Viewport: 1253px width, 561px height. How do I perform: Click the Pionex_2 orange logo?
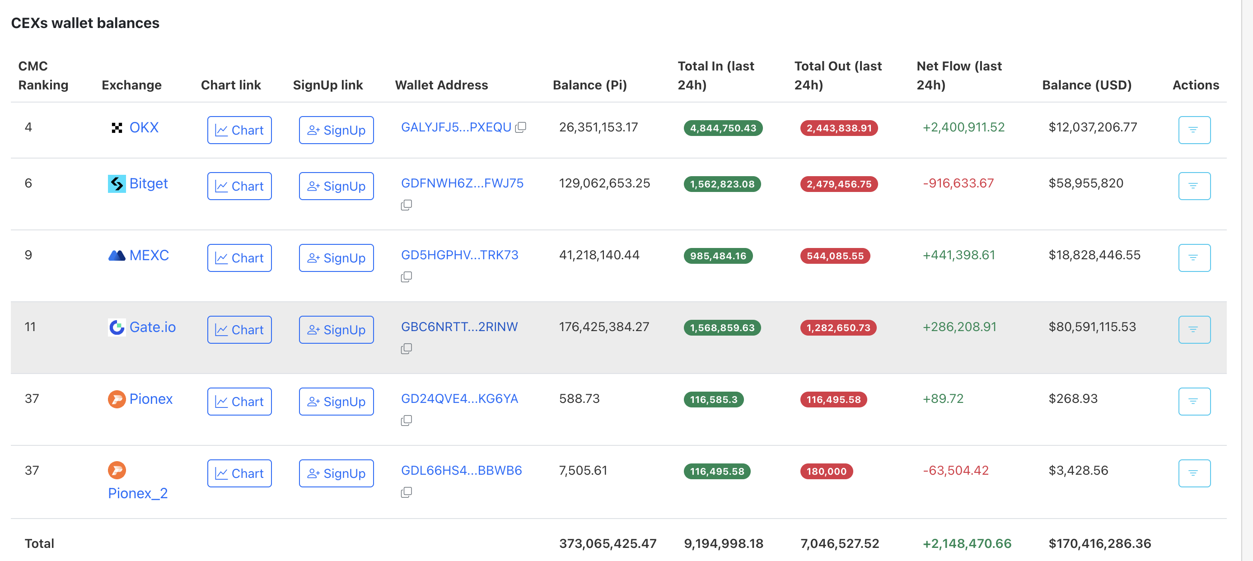pyautogui.click(x=117, y=470)
